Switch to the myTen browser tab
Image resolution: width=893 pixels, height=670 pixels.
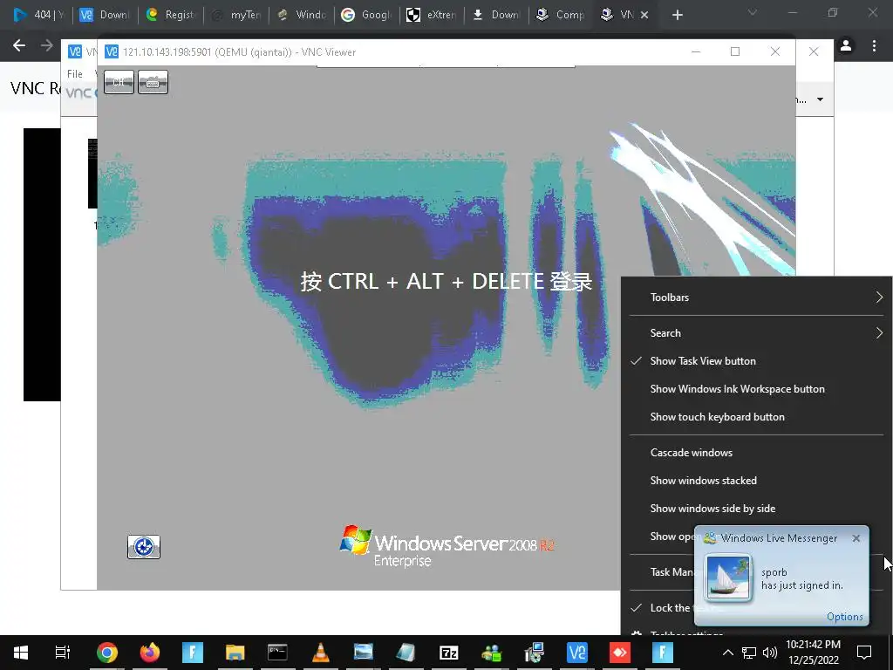point(236,15)
